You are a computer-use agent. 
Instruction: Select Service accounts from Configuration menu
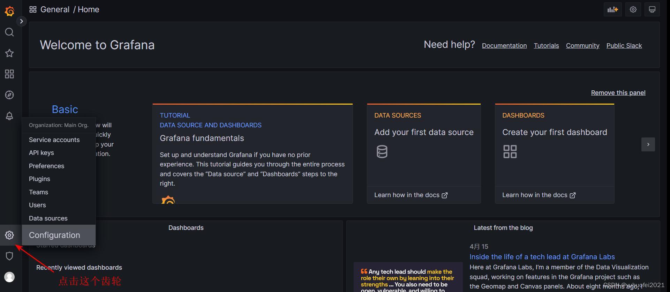coord(54,140)
